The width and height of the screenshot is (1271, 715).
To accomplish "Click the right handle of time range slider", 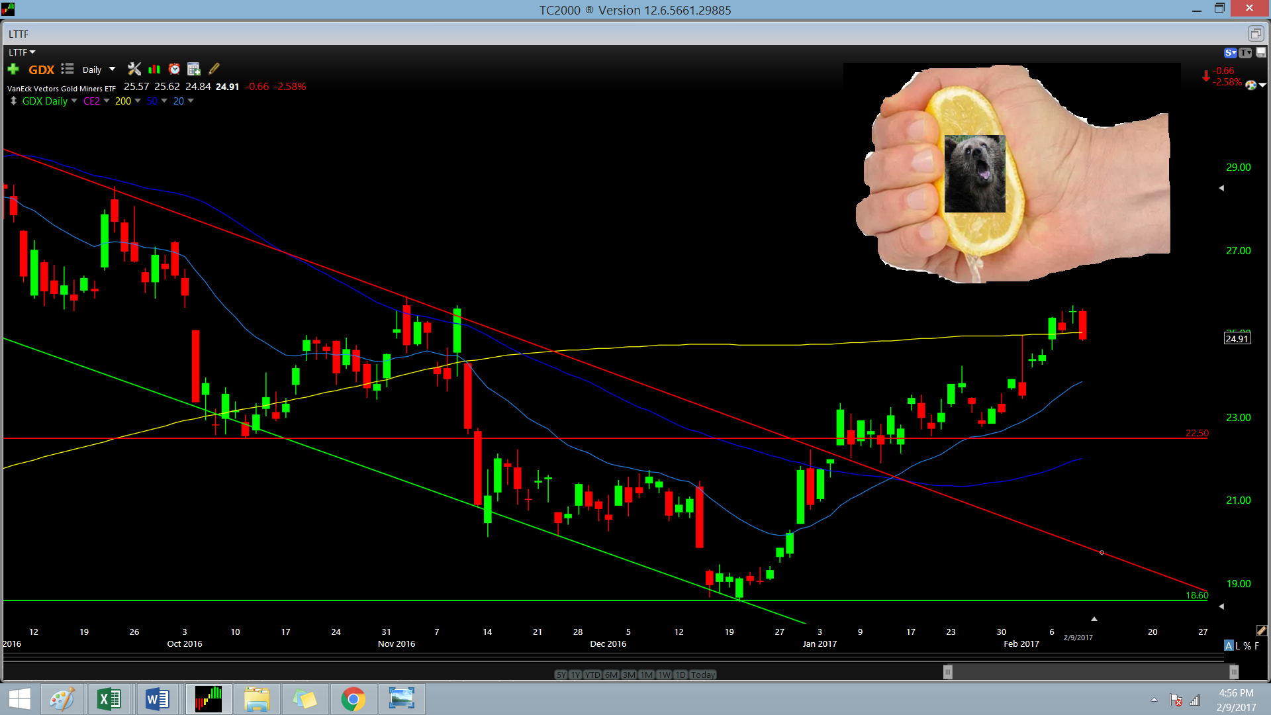I will pos(1234,672).
